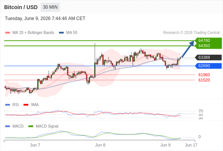Select the 64350 resistance price label
Image resolution: width=223 pixels, height=151 pixels.
tap(204, 46)
